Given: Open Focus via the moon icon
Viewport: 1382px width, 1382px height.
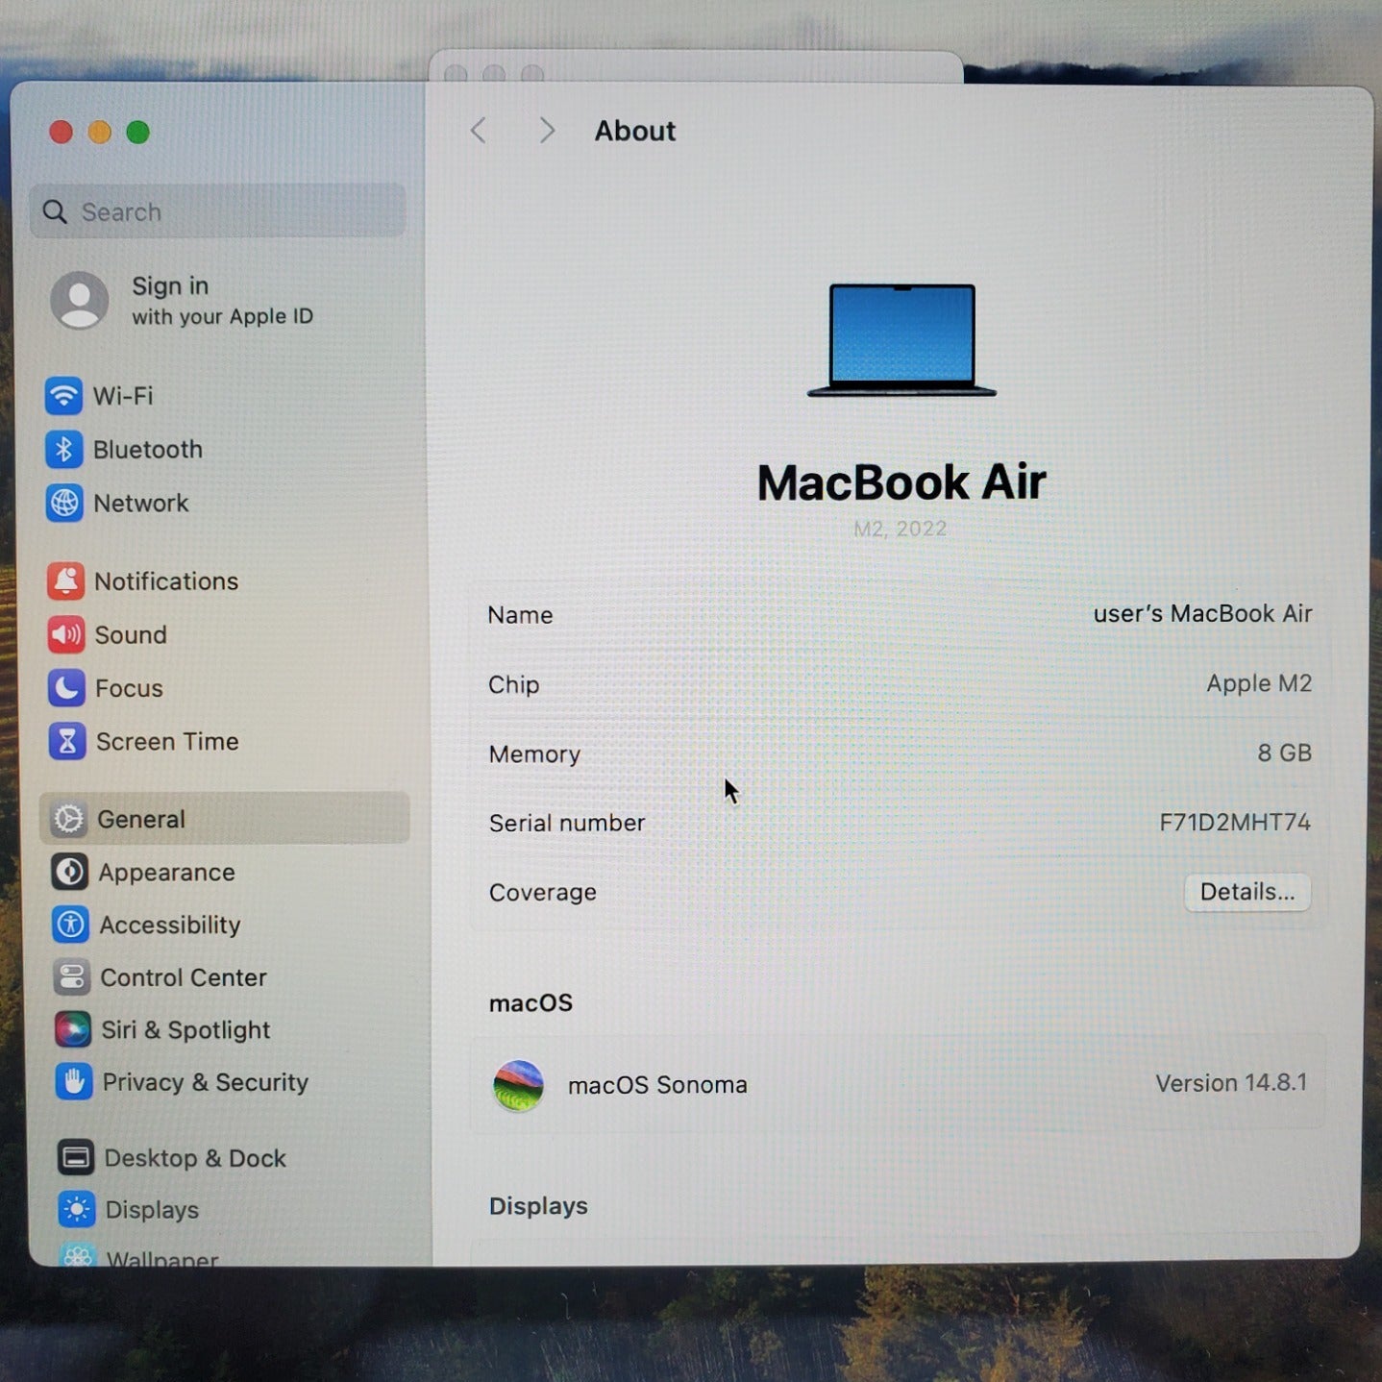Looking at the screenshot, I should tap(66, 688).
